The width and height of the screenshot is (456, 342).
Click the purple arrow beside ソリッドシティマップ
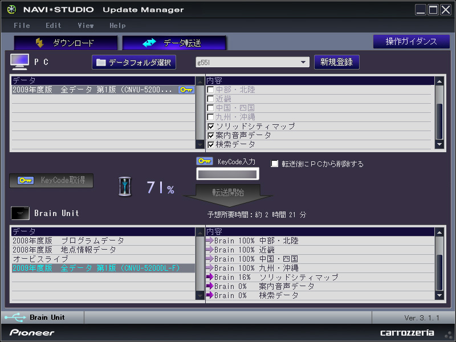point(209,277)
